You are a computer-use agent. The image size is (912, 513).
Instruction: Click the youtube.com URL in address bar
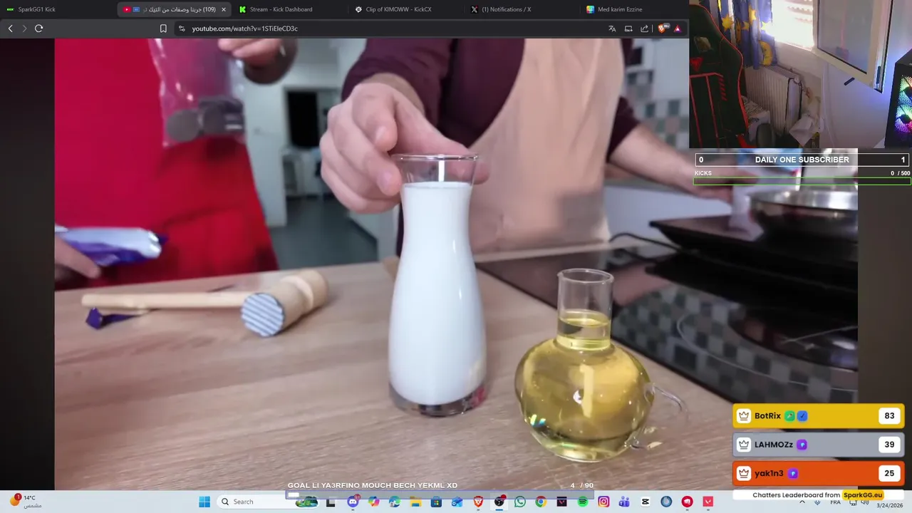[244, 28]
